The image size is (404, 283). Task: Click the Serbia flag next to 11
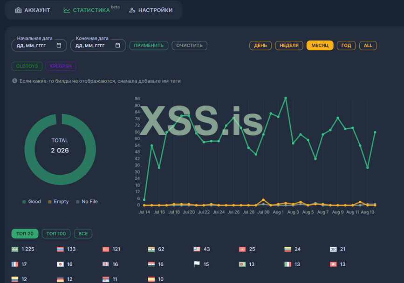tap(106, 279)
